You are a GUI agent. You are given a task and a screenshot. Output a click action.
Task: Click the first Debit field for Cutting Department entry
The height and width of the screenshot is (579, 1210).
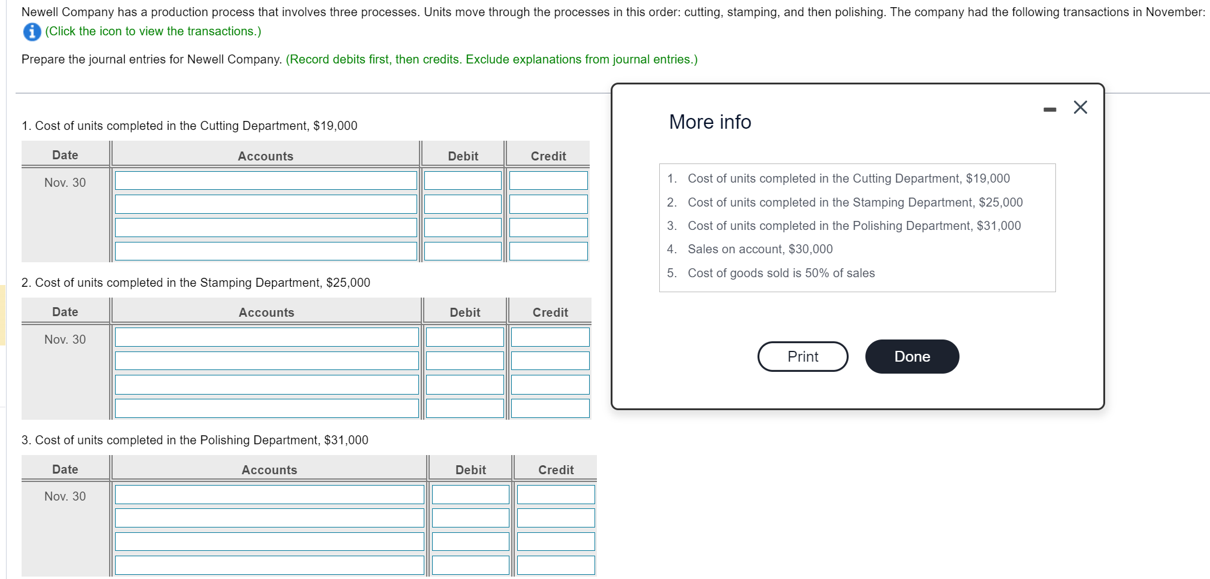[462, 180]
